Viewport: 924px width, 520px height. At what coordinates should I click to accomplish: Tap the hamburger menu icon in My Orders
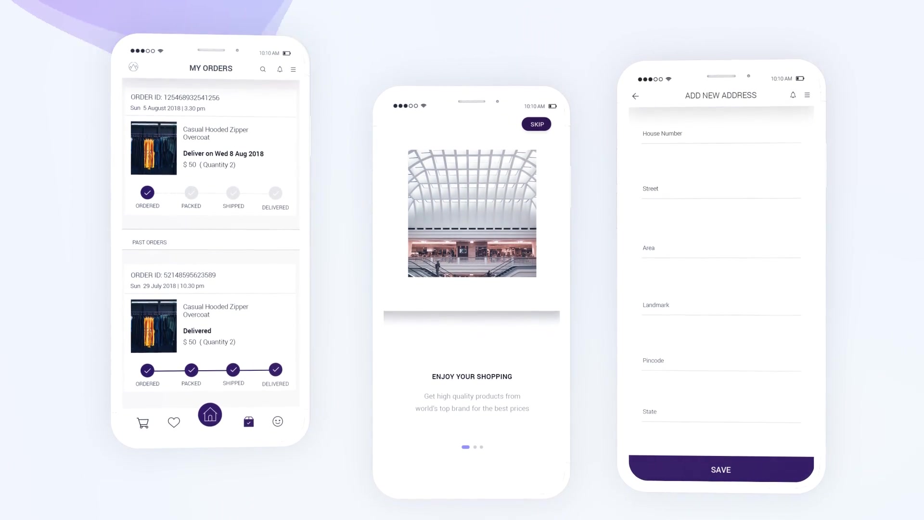tap(293, 68)
